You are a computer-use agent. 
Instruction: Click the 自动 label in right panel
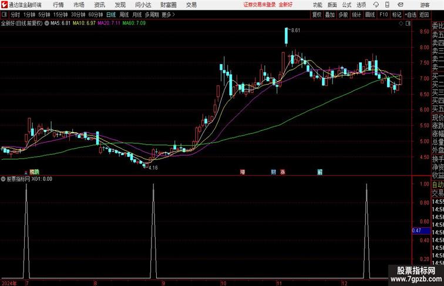click(x=438, y=184)
